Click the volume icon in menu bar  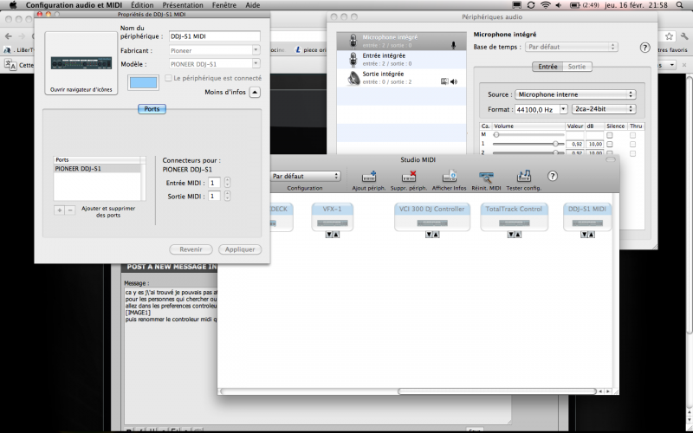pos(559,5)
